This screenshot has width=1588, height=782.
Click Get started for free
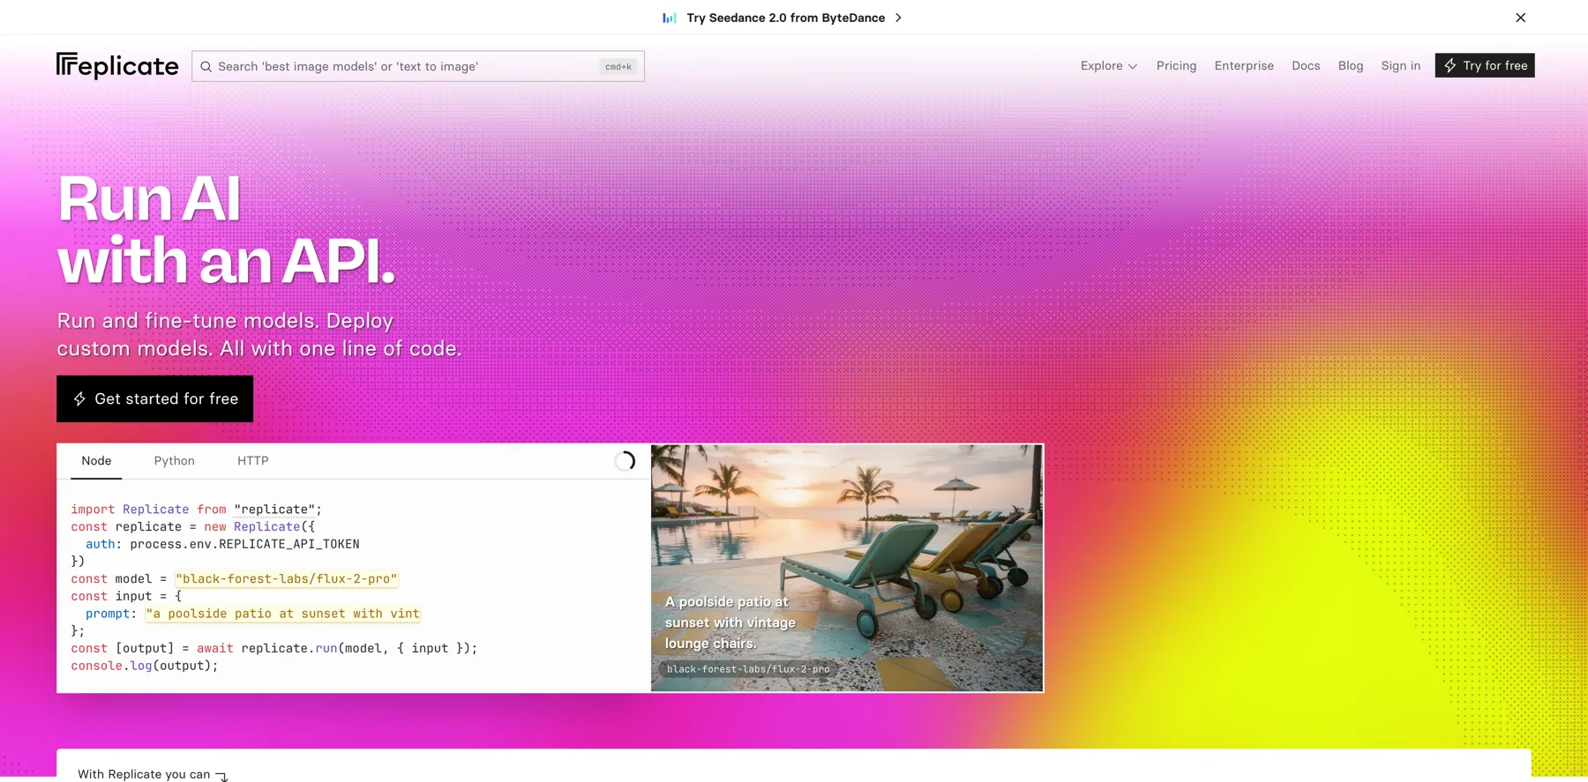pyautogui.click(x=154, y=398)
